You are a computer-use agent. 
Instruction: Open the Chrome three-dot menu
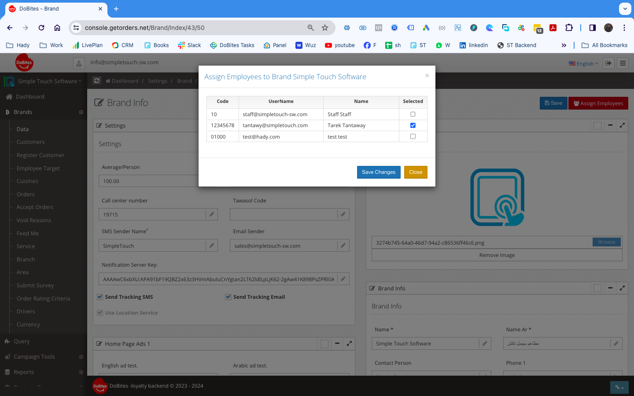[x=624, y=28]
